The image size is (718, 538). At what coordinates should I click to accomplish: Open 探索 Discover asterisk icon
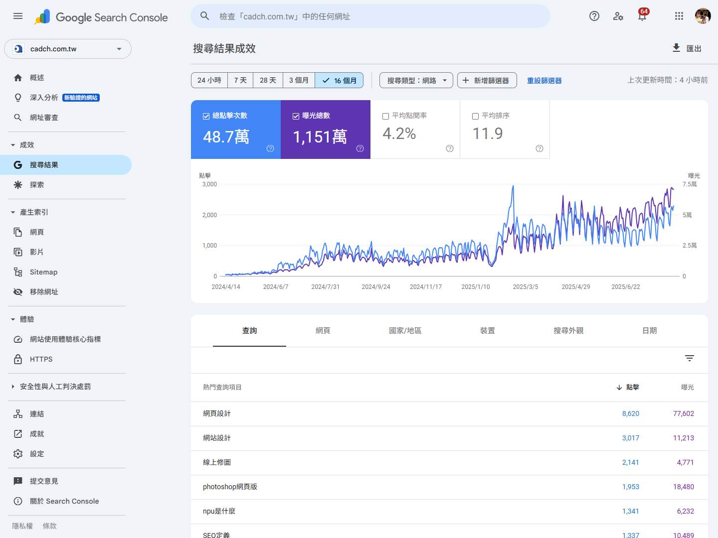click(18, 185)
